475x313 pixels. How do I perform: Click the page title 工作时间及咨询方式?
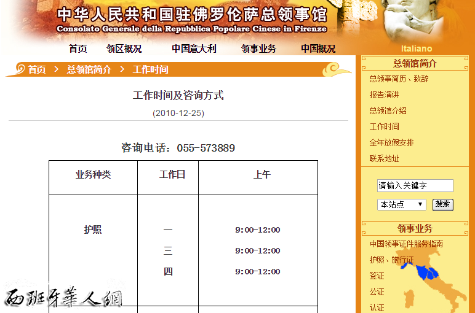[x=178, y=96]
